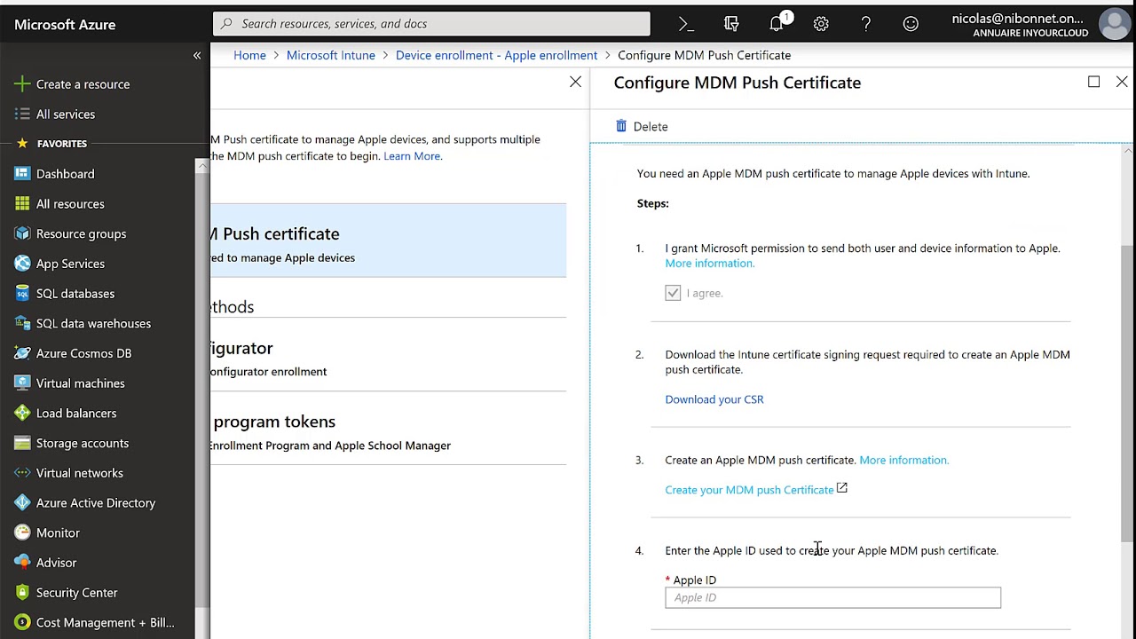1136x639 pixels.
Task: Open More information link in step 1
Action: (710, 263)
